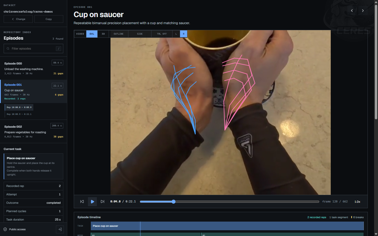Toggle the OUTLINE option
378x236 pixels.
click(x=118, y=34)
